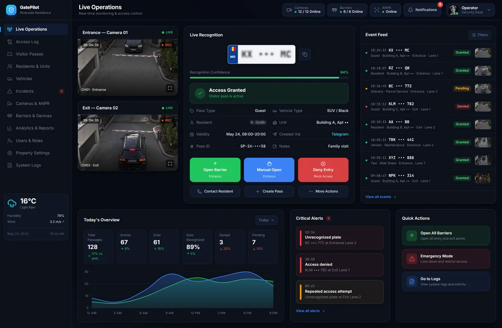Open the Barriers 6/6 Online status

[347, 10]
